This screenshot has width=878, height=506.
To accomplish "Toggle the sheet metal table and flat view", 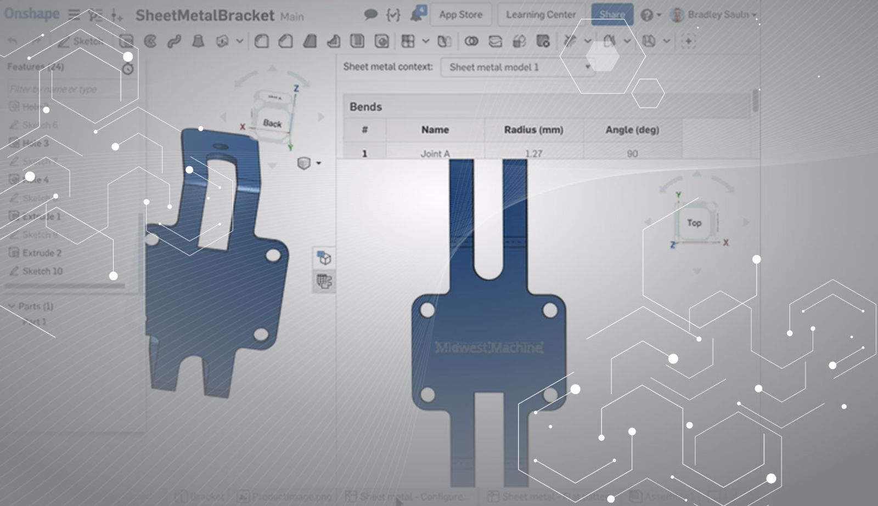I will [324, 282].
